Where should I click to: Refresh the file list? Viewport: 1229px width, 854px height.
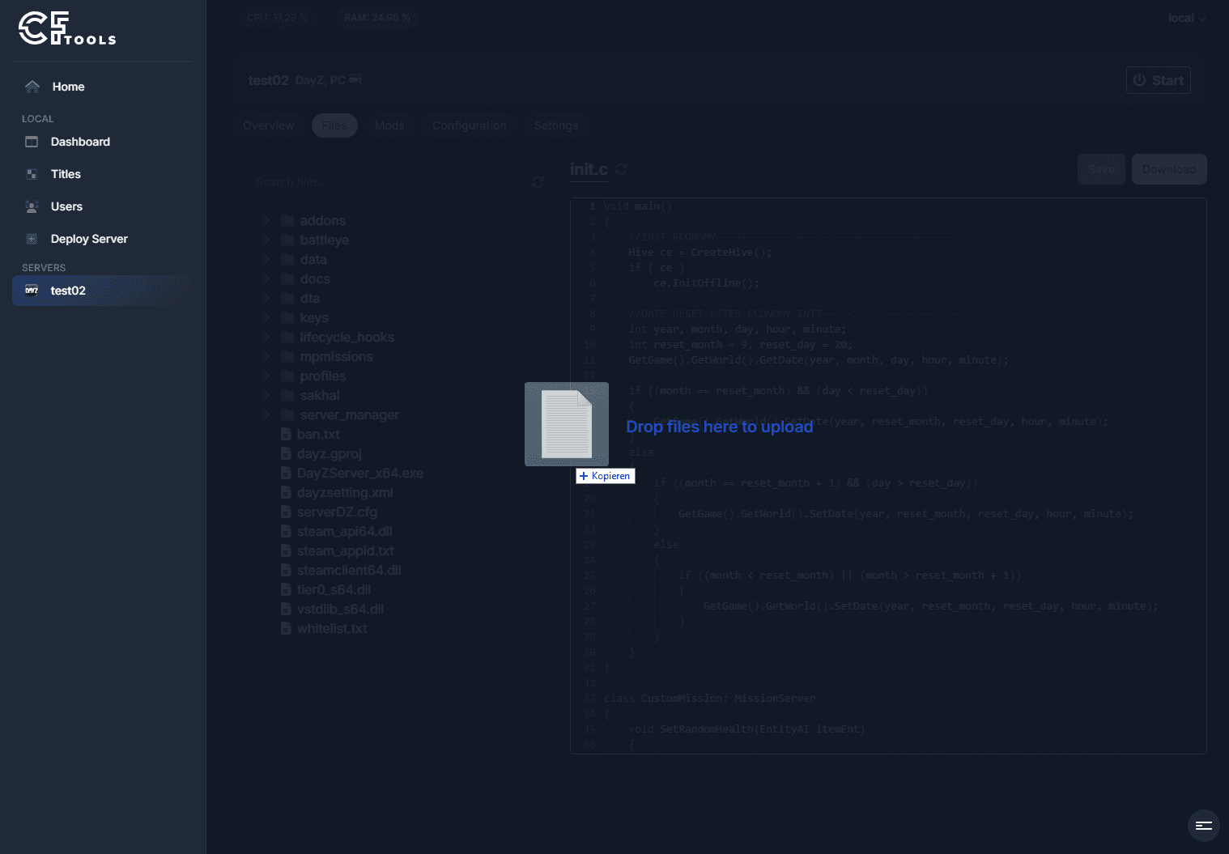tap(538, 182)
